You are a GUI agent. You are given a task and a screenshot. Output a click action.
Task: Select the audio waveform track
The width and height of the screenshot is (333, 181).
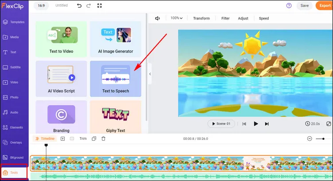pyautogui.click(x=182, y=176)
